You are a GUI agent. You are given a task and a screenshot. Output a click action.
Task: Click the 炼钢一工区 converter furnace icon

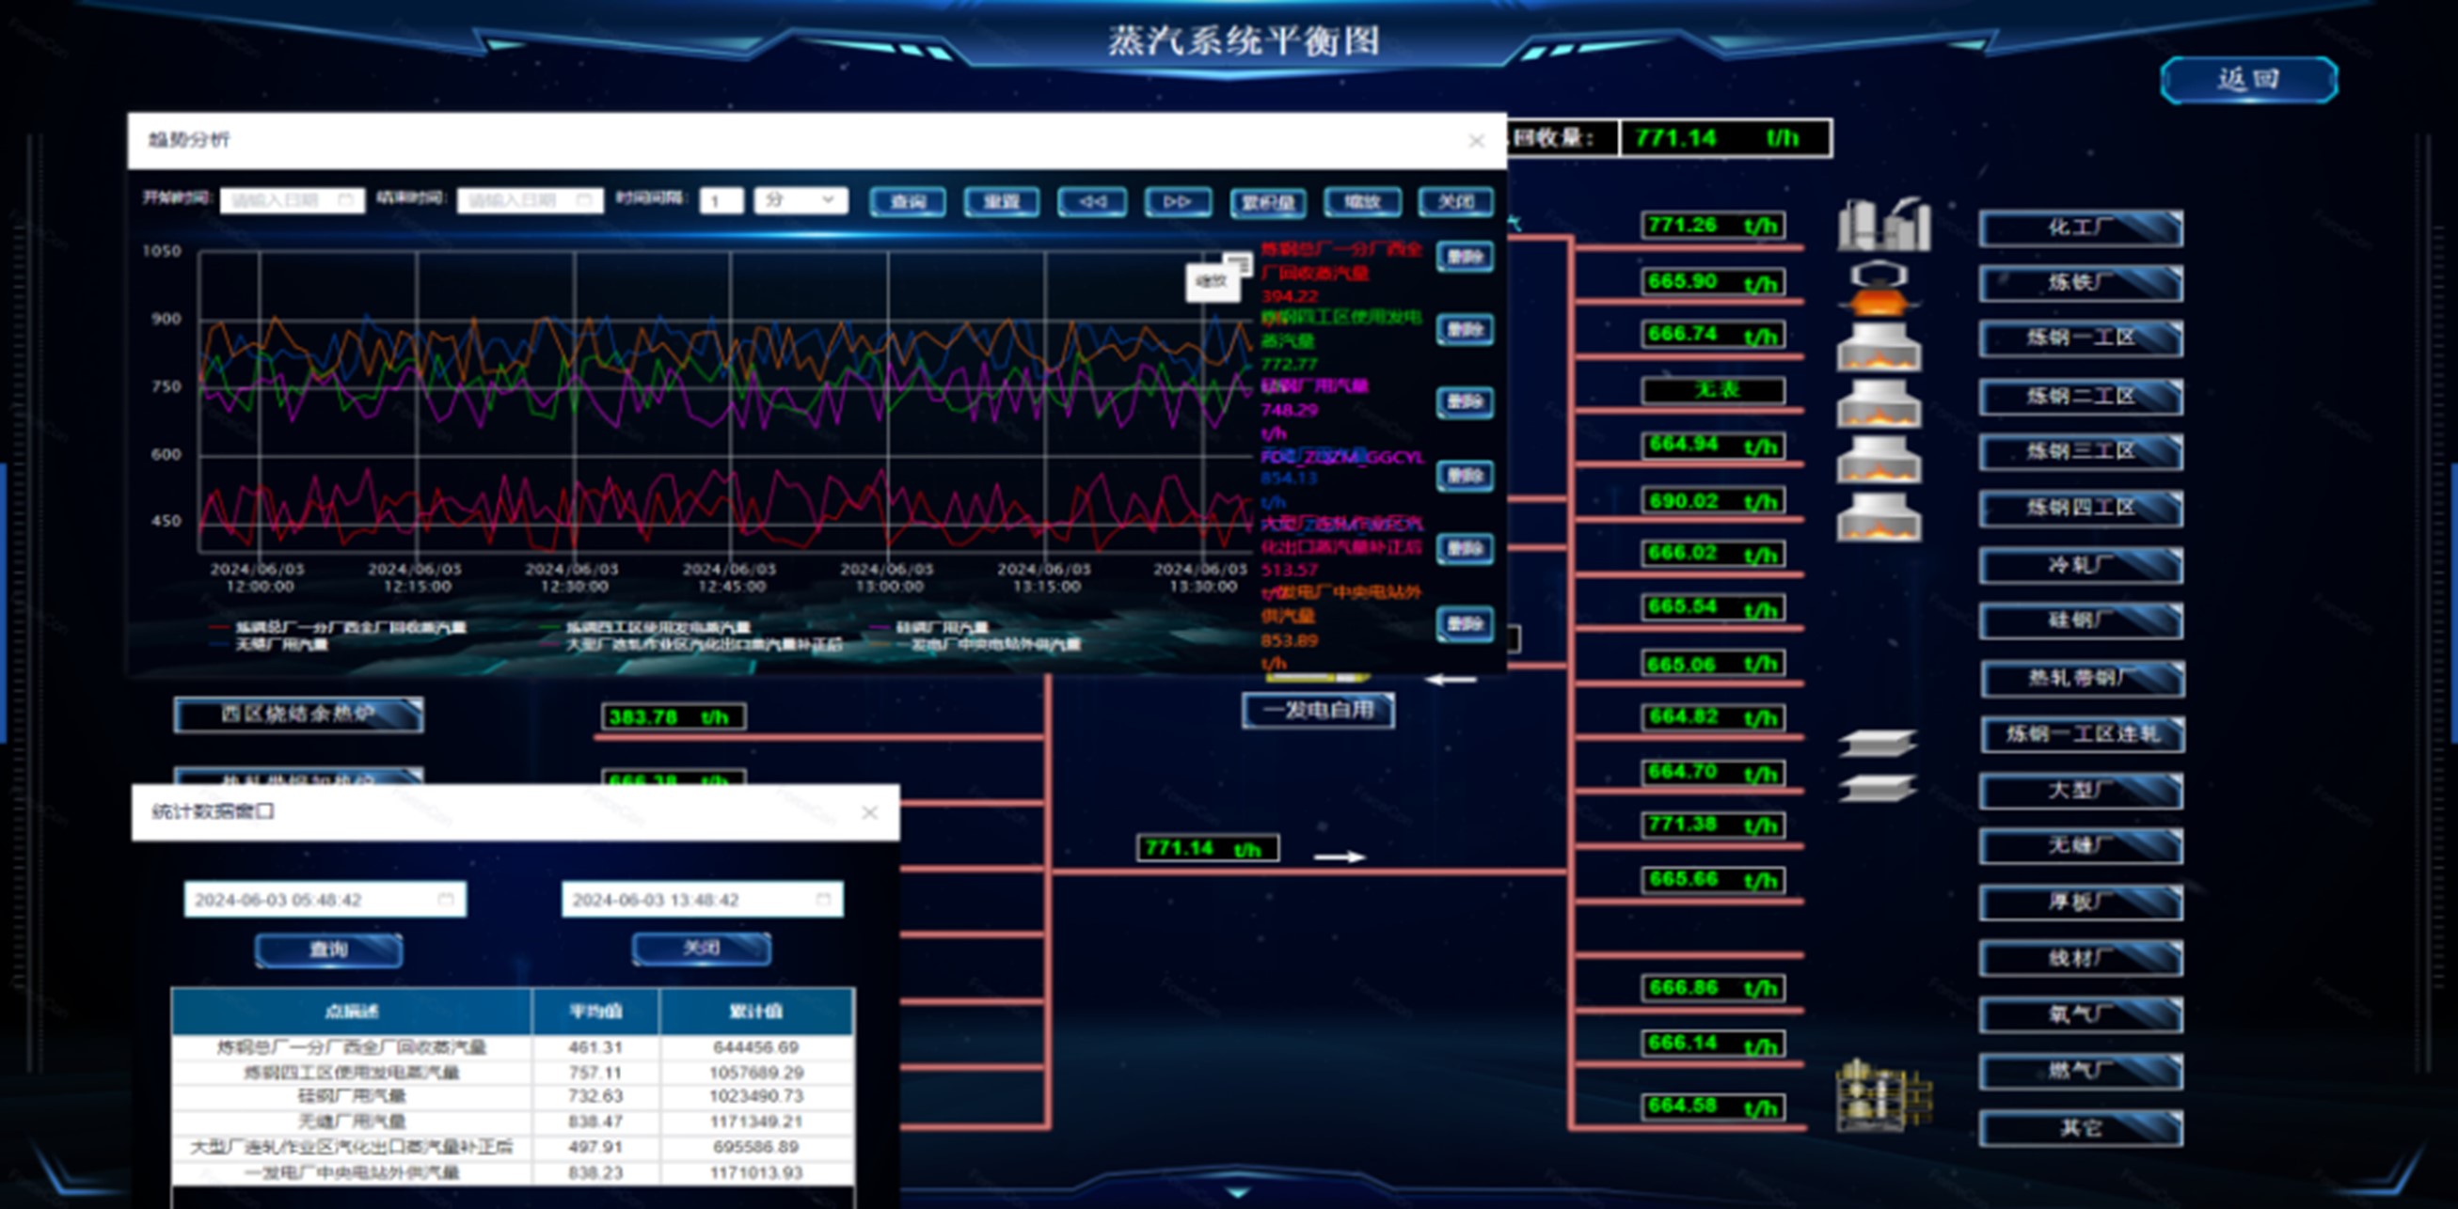1878,346
